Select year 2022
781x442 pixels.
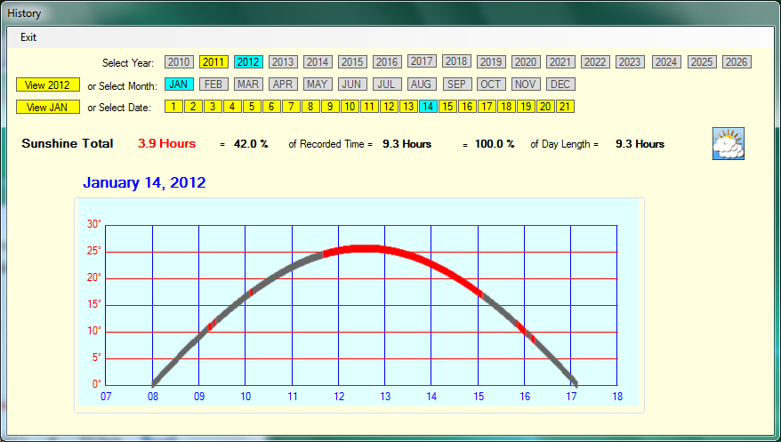coord(595,61)
